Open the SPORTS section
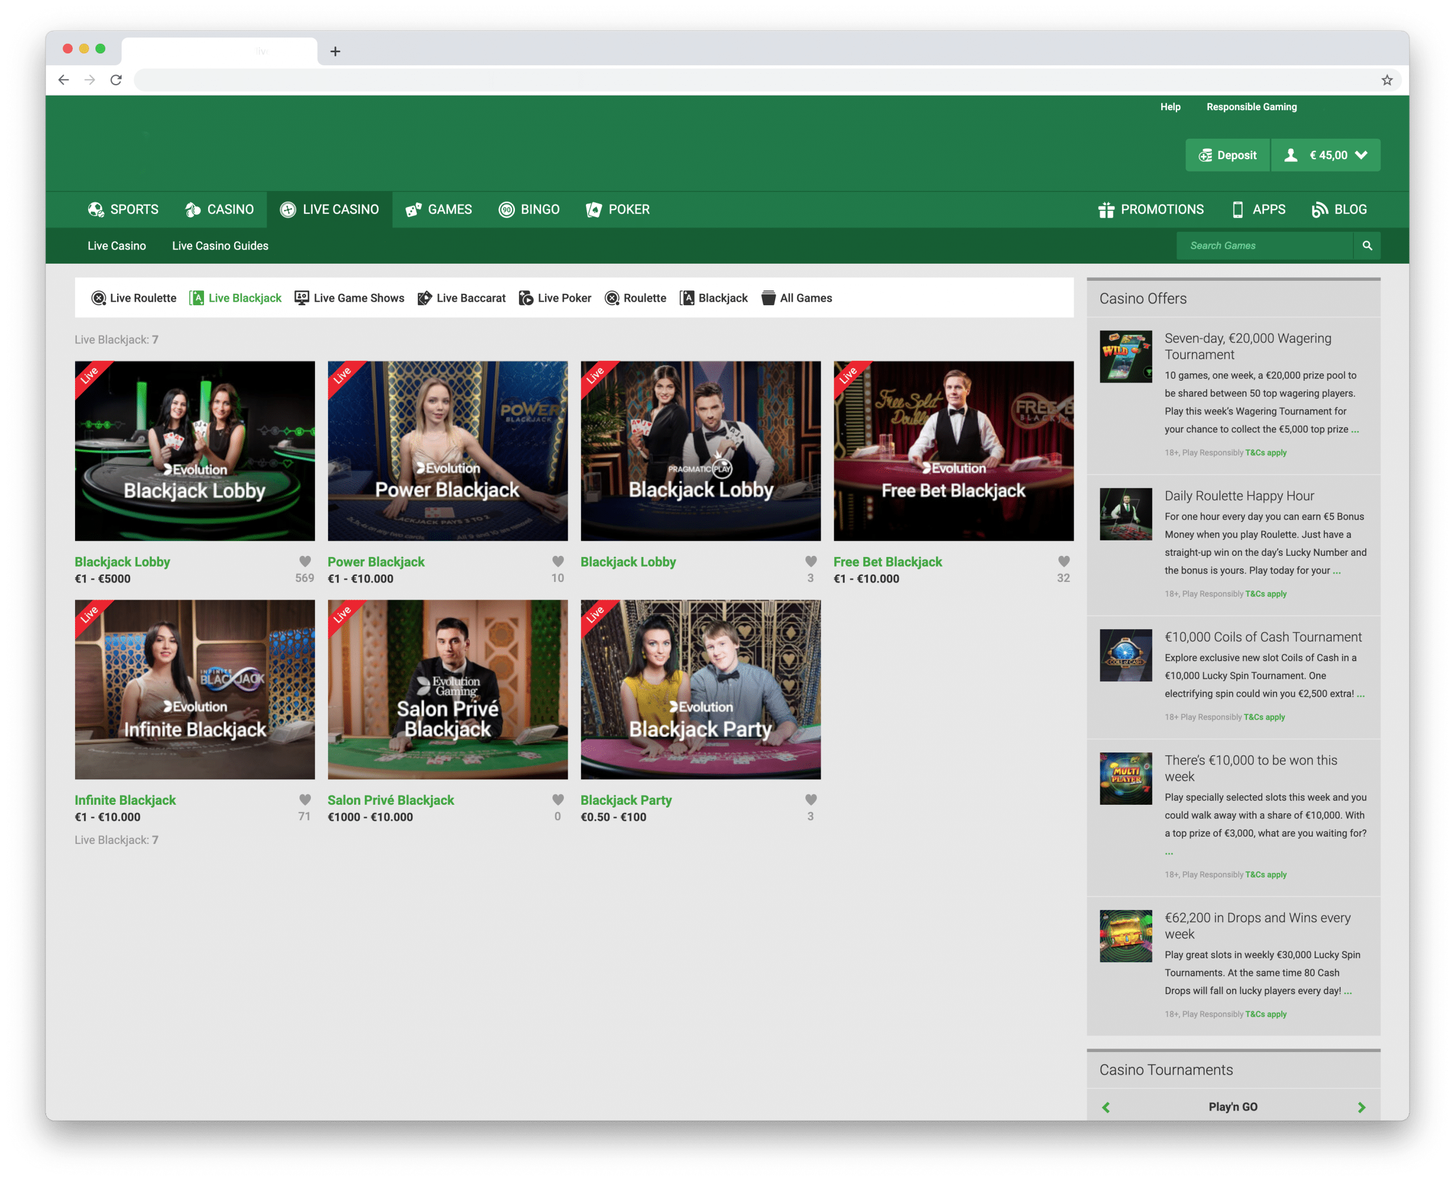Screen dimensions: 1455x1181 pos(123,210)
